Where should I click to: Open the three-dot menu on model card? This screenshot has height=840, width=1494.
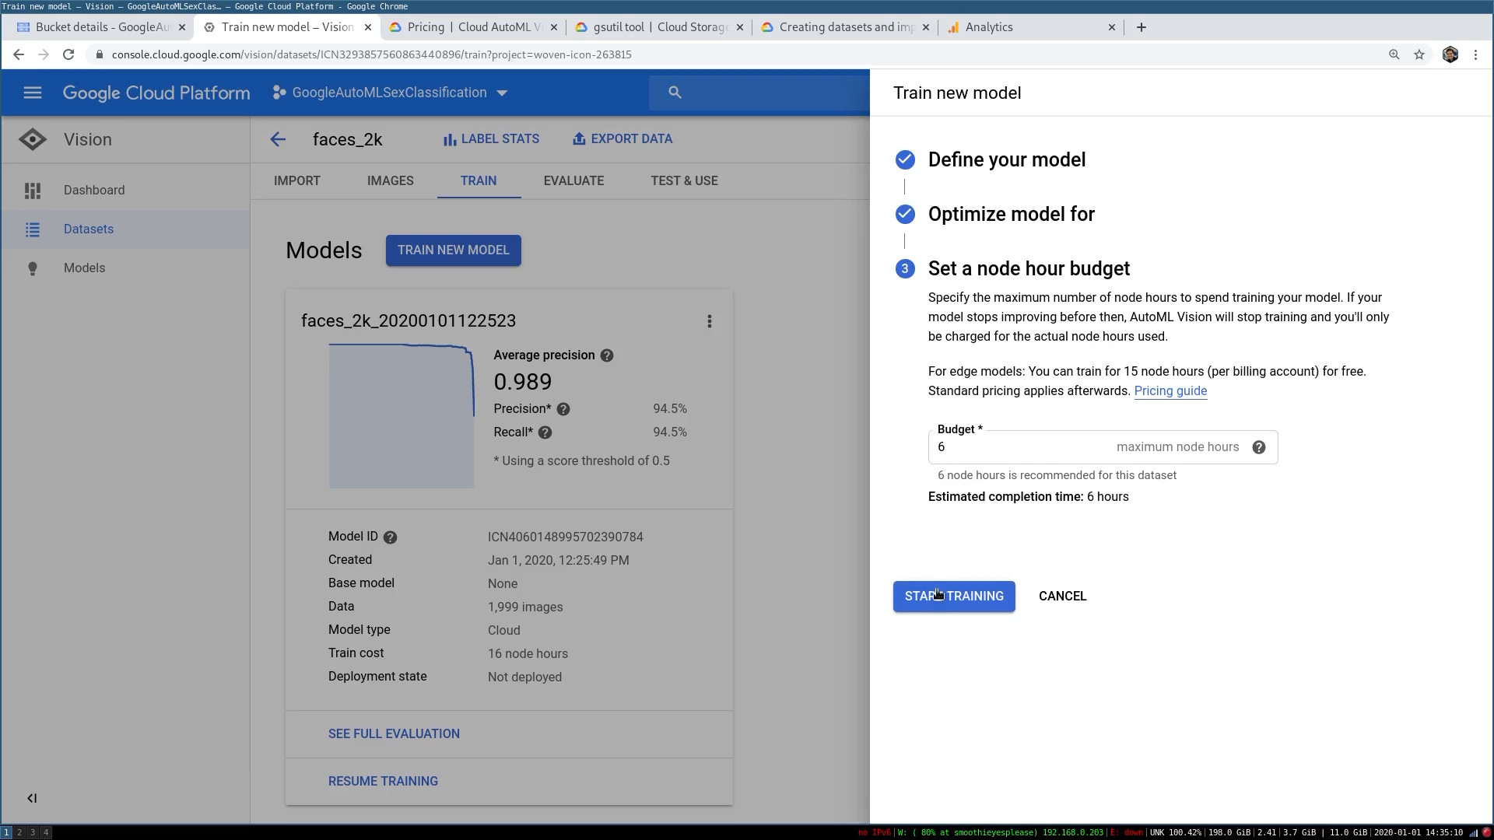tap(709, 321)
